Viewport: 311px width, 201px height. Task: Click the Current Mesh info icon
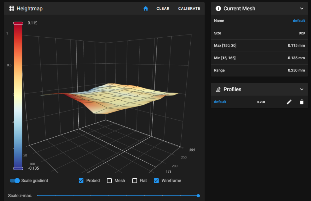point(218,8)
